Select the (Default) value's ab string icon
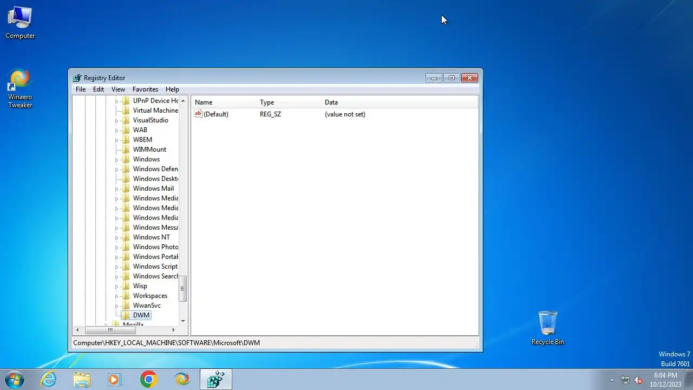This screenshot has width=693, height=390. click(x=198, y=114)
